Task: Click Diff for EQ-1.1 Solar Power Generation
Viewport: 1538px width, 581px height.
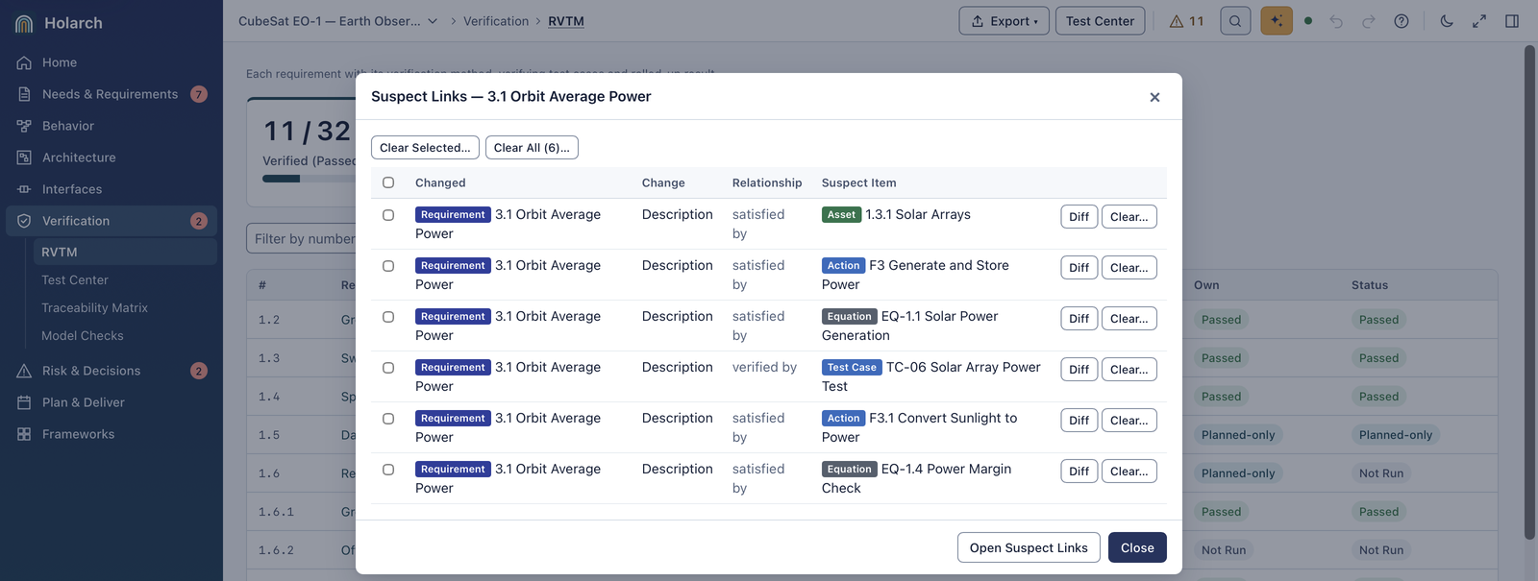Action: point(1079,319)
